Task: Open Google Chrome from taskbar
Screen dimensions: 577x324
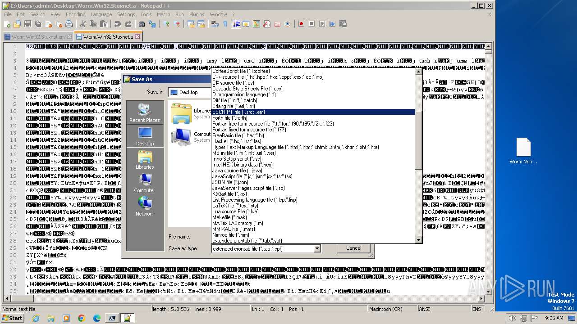Action: tap(82, 318)
